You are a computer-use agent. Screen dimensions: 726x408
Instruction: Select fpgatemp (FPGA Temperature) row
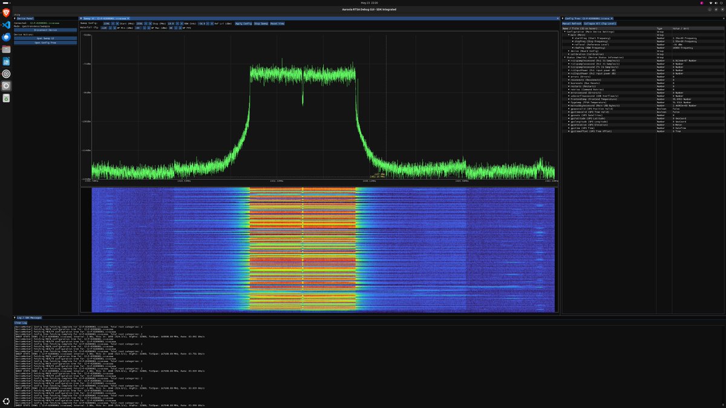(x=643, y=103)
